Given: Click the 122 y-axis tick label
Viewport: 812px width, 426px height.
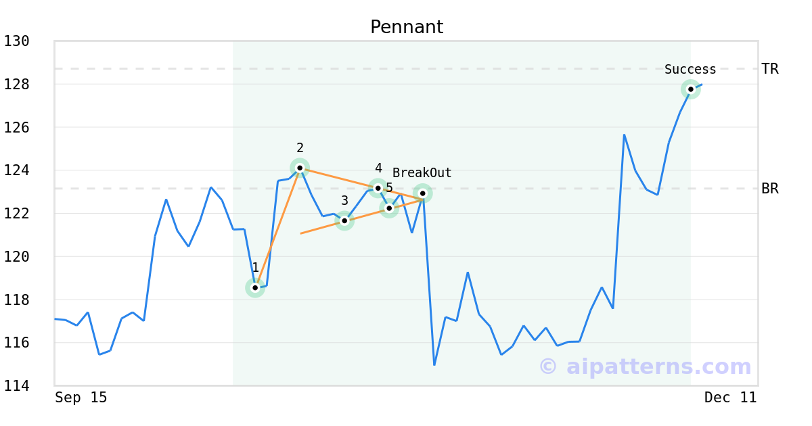Looking at the screenshot, I should (17, 214).
